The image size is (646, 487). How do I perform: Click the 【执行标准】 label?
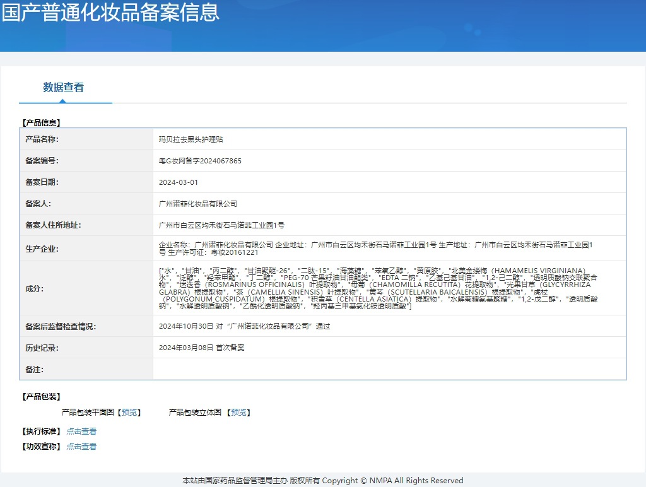coord(41,431)
